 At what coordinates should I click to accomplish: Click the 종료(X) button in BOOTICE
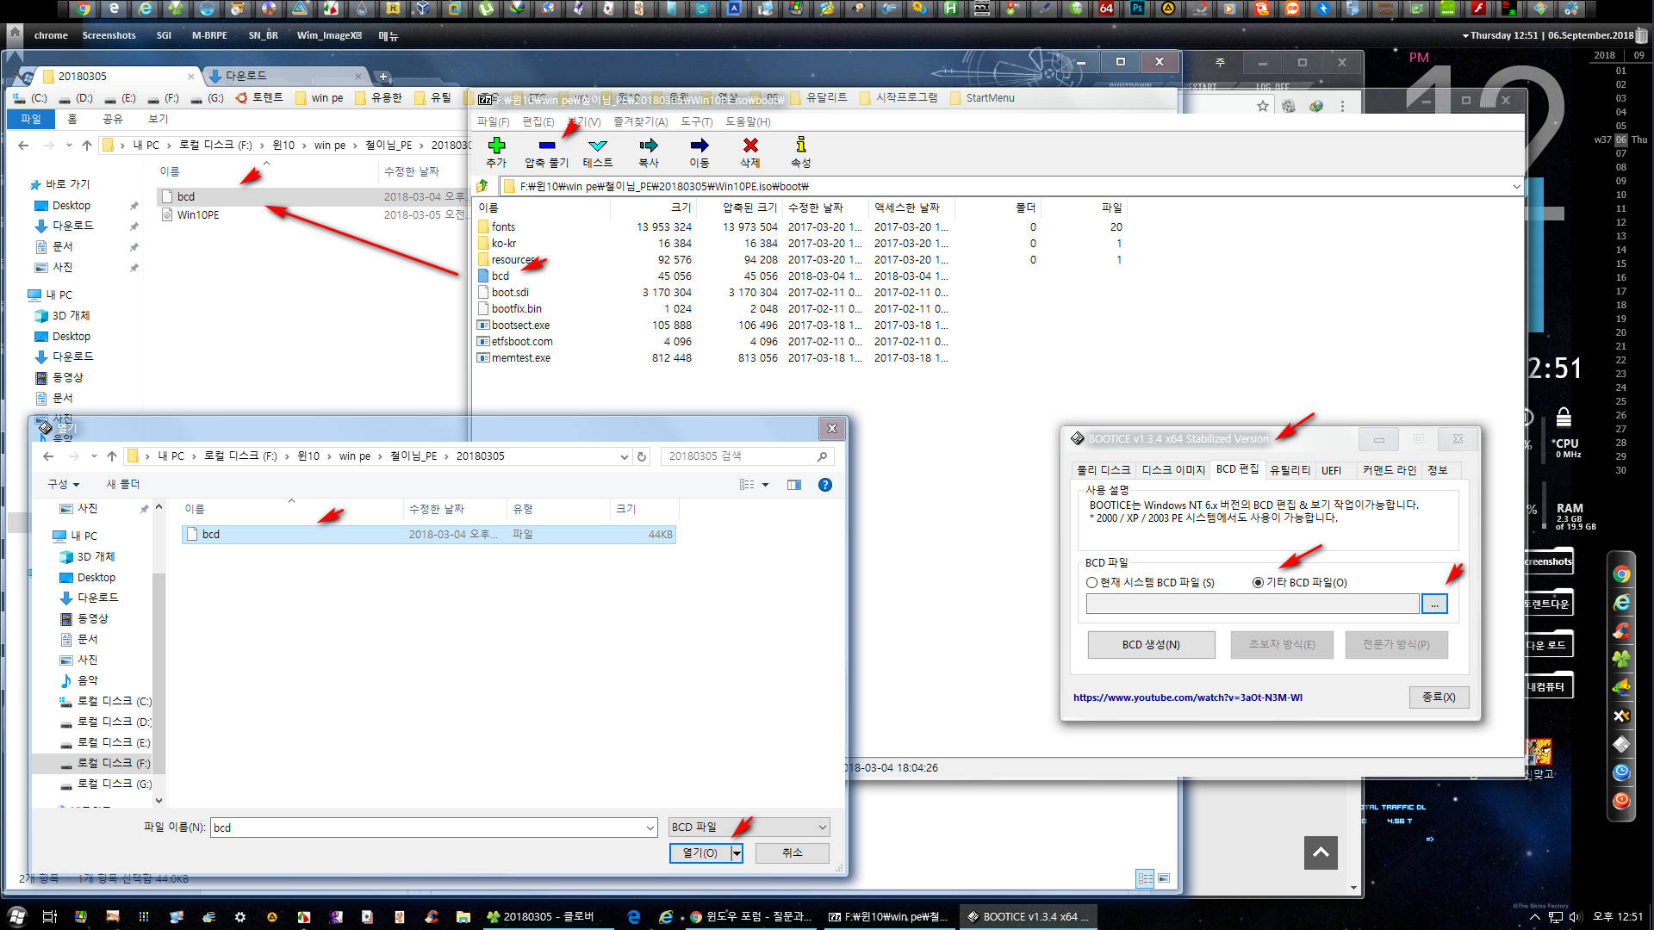pyautogui.click(x=1439, y=697)
